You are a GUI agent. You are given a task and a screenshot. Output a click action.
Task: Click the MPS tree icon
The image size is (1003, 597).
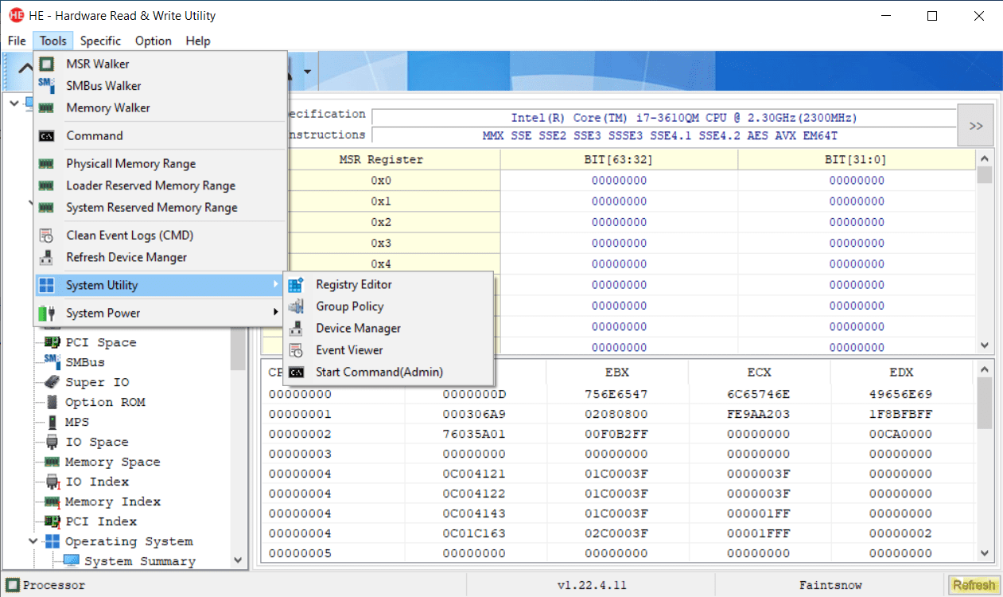[x=52, y=422]
